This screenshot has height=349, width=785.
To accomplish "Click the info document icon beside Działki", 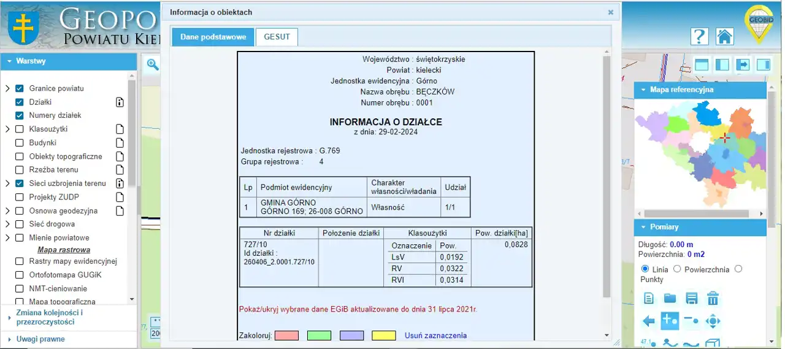I will tap(120, 102).
